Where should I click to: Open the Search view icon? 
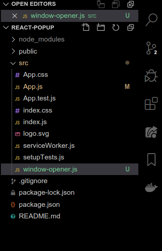coord(151,20)
